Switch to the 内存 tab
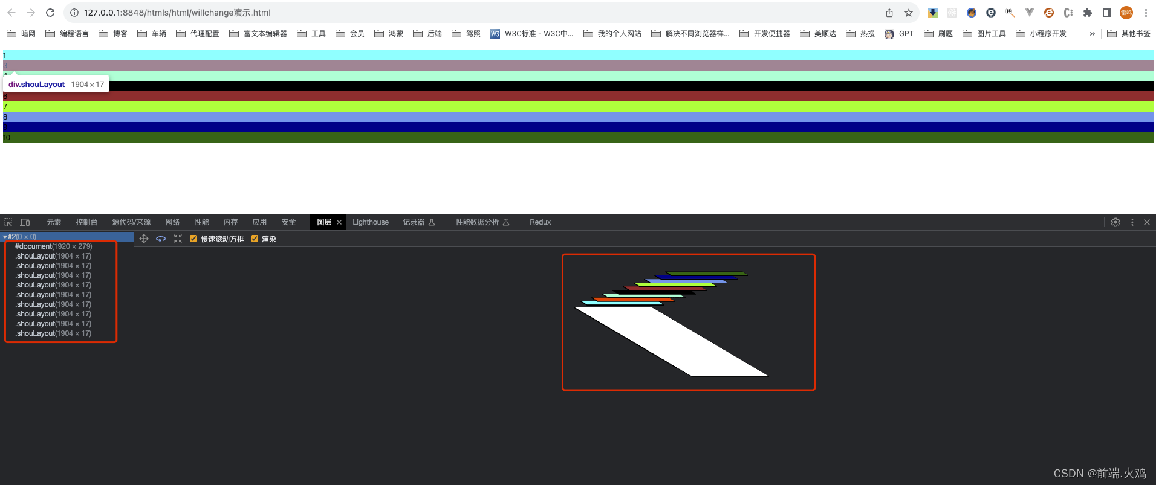 click(x=230, y=222)
